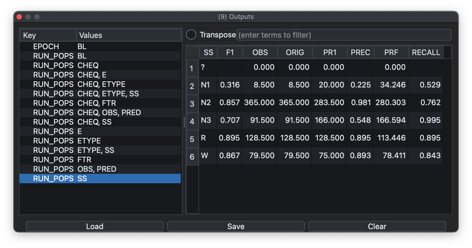The height and width of the screenshot is (248, 472).
Task: Click ORIG value 79.500 in W row
Action: 294,156
